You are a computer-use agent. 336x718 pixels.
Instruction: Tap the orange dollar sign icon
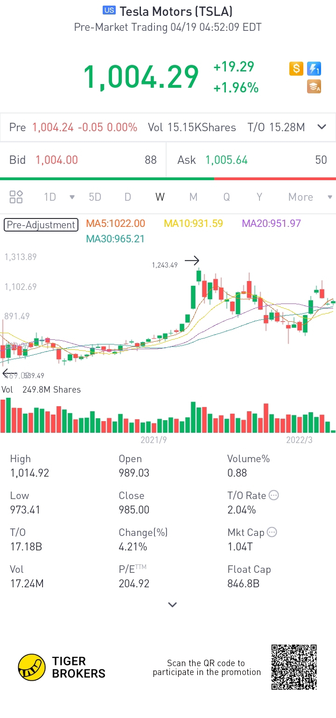(x=296, y=69)
